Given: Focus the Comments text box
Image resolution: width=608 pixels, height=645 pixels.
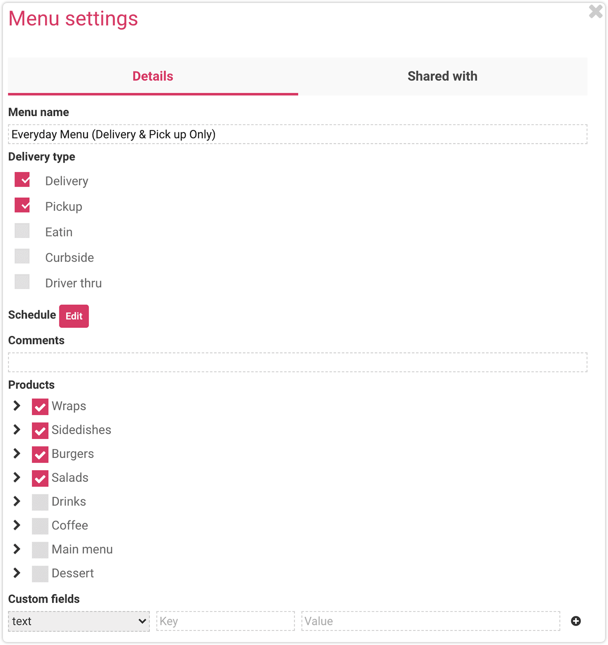Looking at the screenshot, I should pyautogui.click(x=298, y=362).
